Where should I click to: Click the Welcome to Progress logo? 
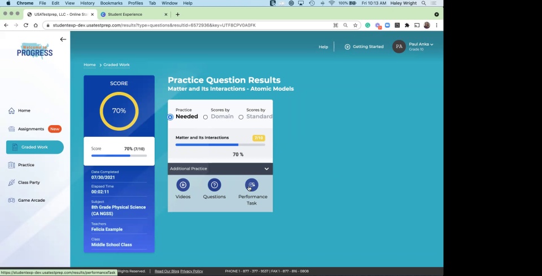(x=35, y=51)
